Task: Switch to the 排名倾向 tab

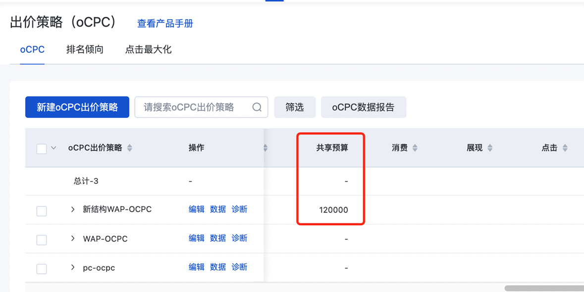Action: pos(85,49)
